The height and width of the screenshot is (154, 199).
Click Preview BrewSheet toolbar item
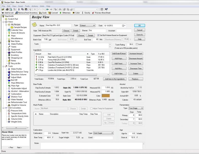[101, 13]
